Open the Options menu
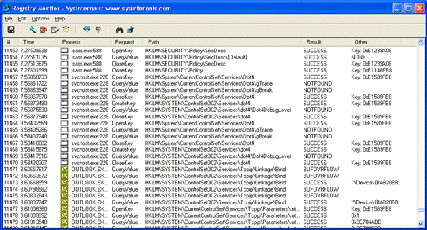 pos(41,19)
